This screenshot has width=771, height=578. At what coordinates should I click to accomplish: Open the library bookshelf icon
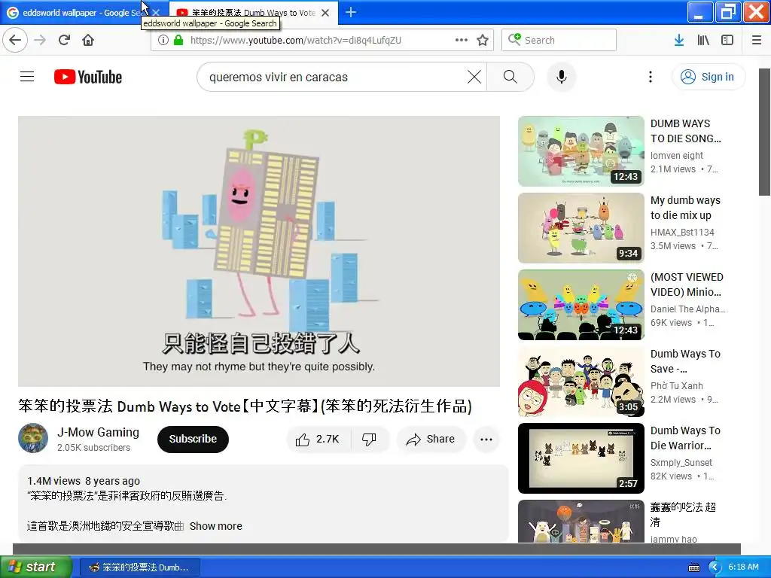703,41
